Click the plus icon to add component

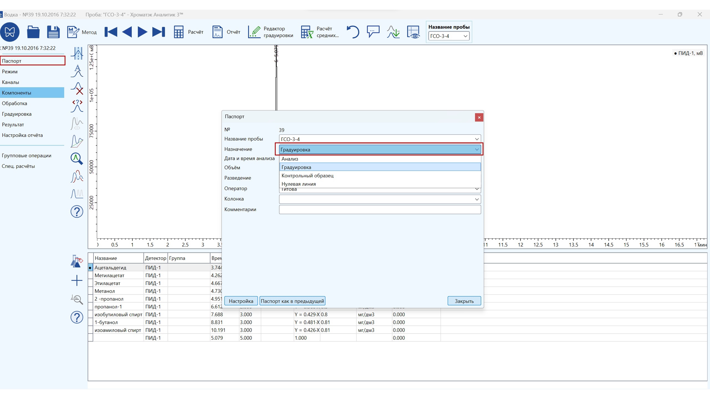pyautogui.click(x=77, y=280)
